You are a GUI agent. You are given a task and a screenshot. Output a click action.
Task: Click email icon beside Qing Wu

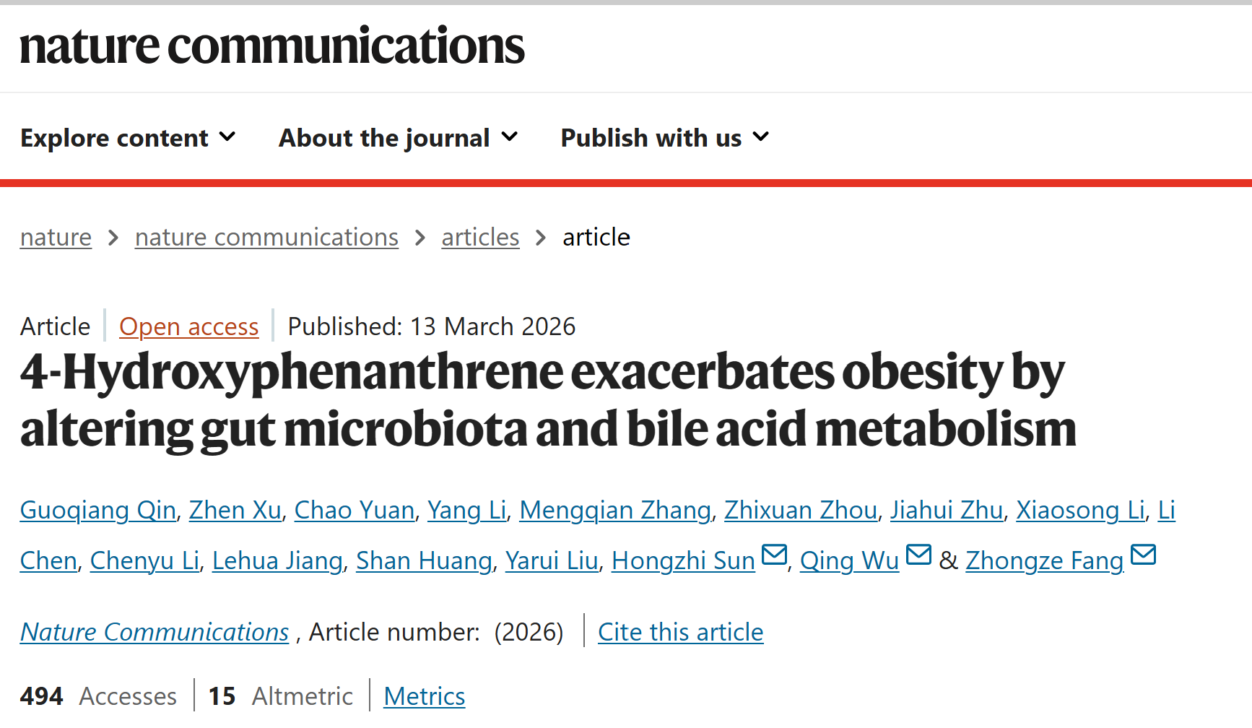918,555
